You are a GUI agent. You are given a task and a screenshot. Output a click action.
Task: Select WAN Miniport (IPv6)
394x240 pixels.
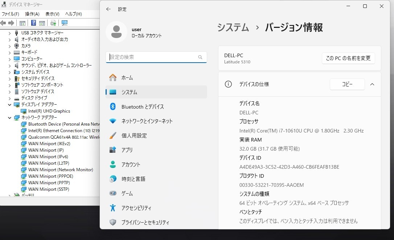click(48, 157)
